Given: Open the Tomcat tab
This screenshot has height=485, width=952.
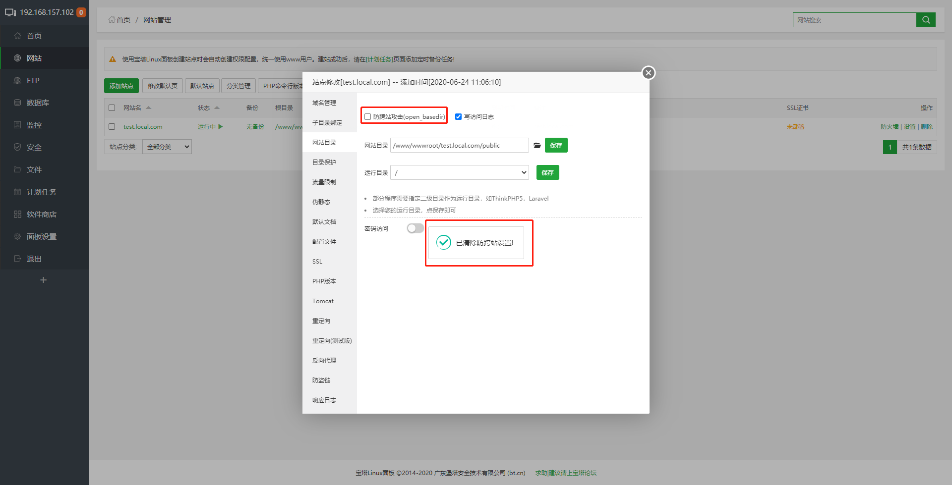Looking at the screenshot, I should (x=330, y=301).
